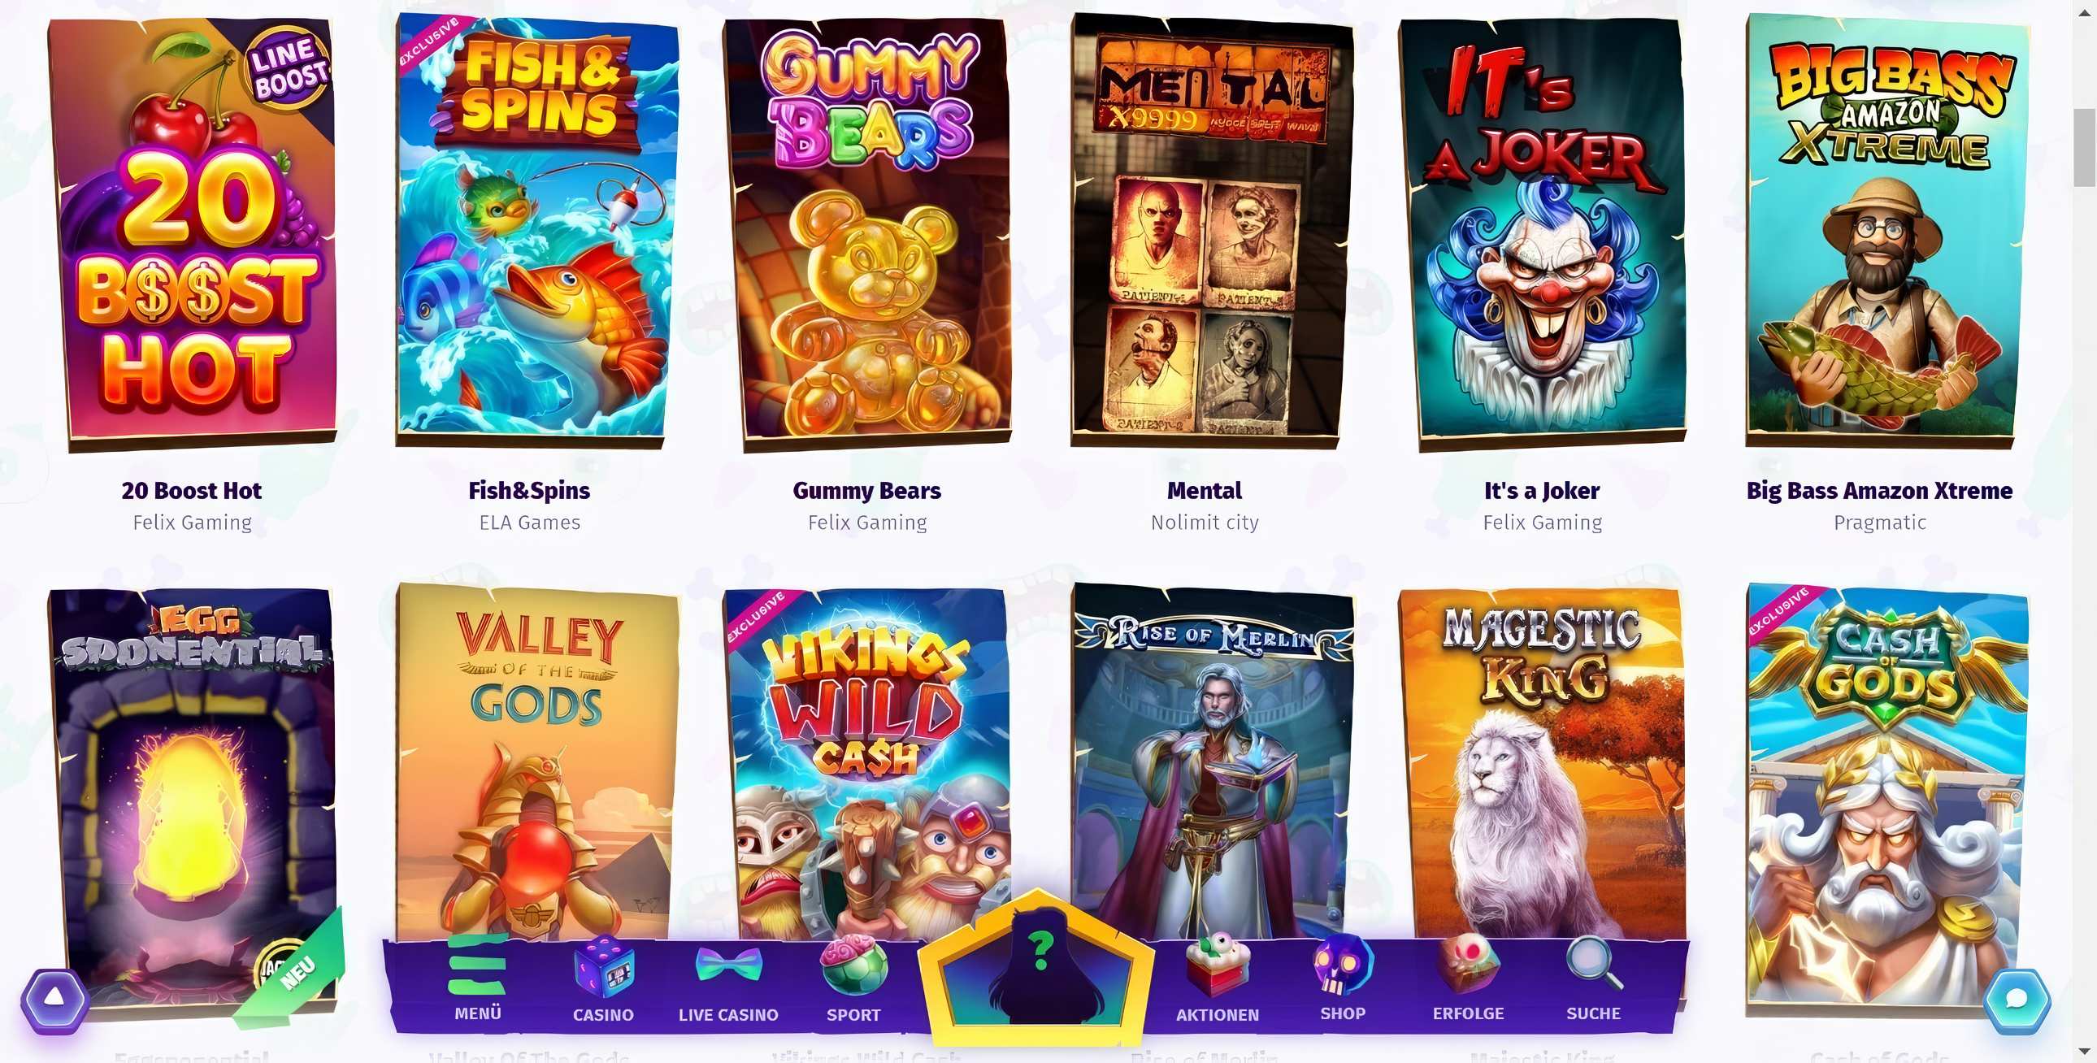Go to Live Casino bow-tie icon
This screenshot has height=1063, width=2097.
coord(728,966)
